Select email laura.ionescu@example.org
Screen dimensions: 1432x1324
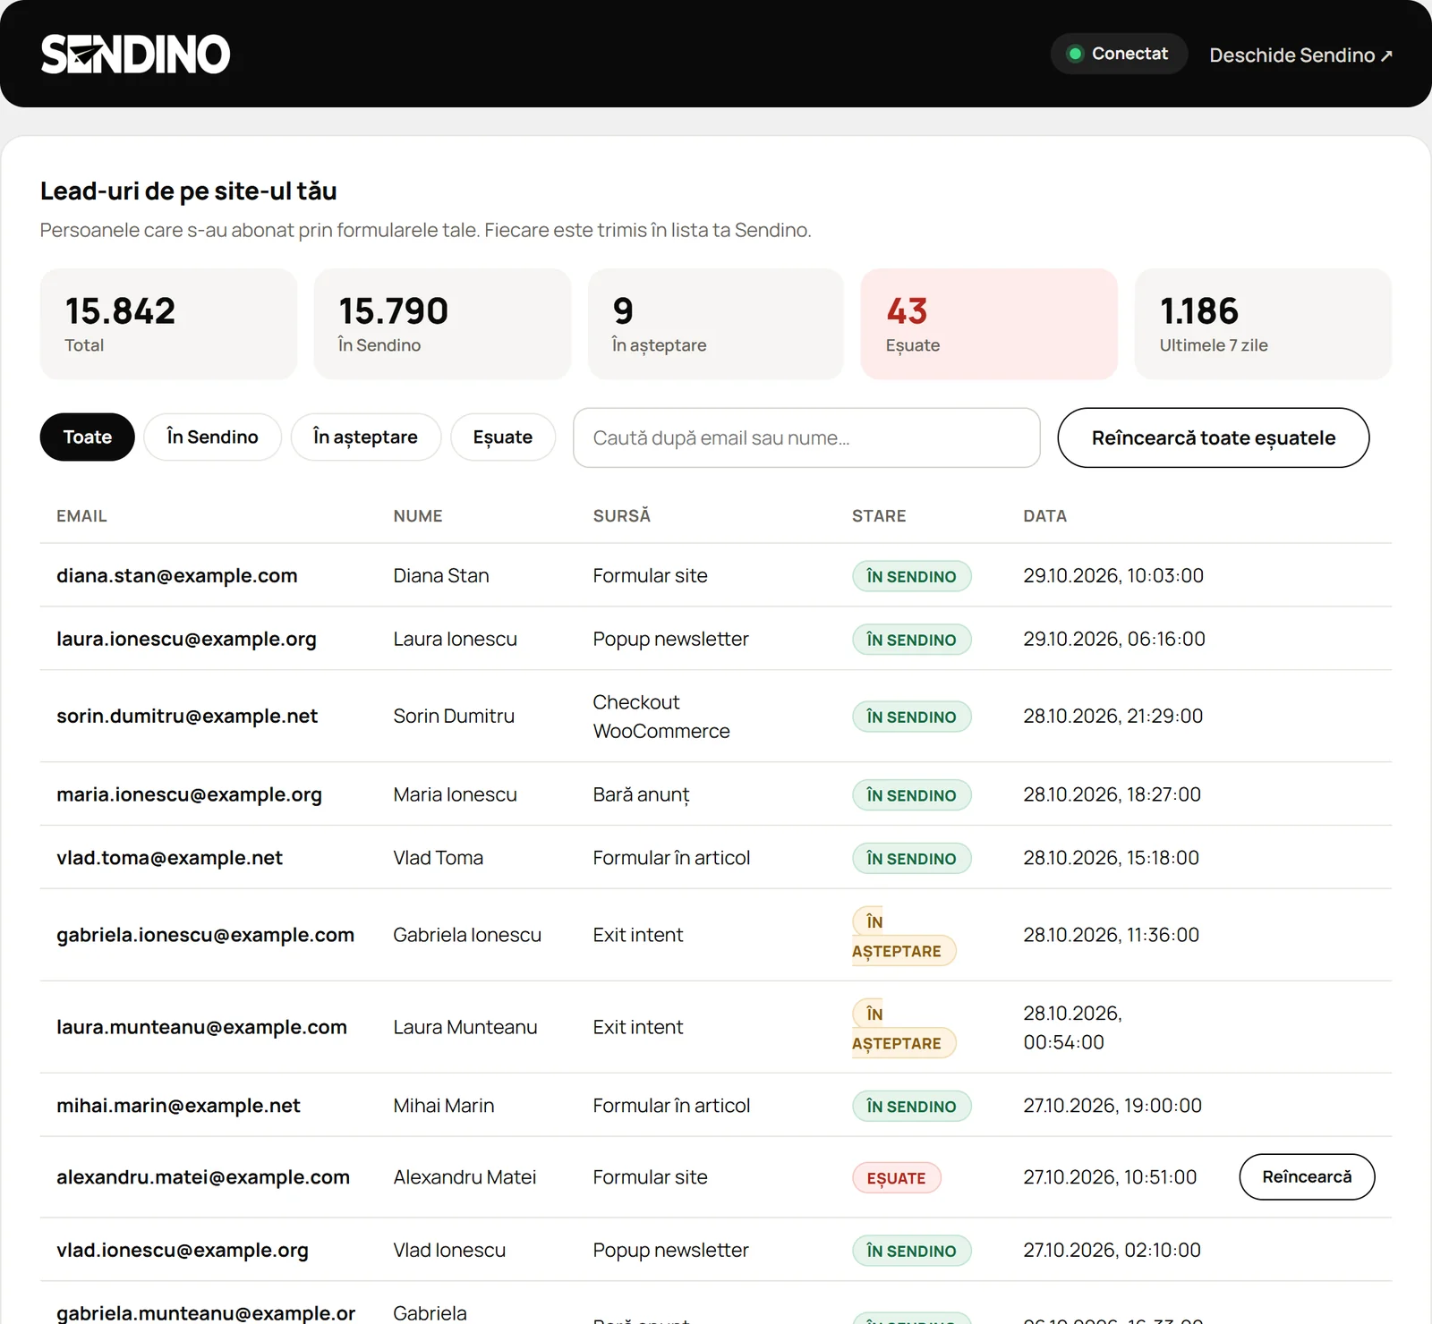point(186,640)
